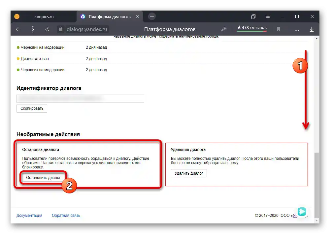Switch to the Lumpics.ru tab
This screenshot has height=234, width=330.
coord(43,16)
